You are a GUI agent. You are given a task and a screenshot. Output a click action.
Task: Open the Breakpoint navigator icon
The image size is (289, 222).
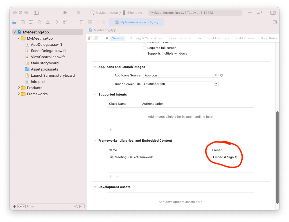[73, 22]
